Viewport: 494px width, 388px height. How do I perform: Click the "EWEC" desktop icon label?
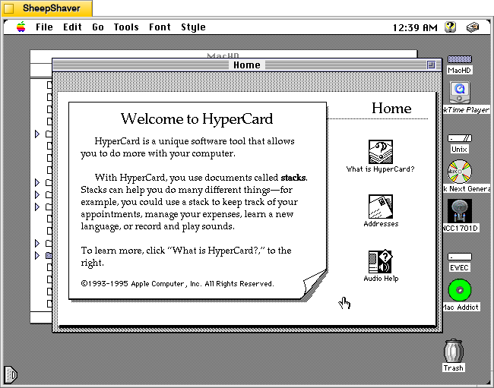(459, 268)
